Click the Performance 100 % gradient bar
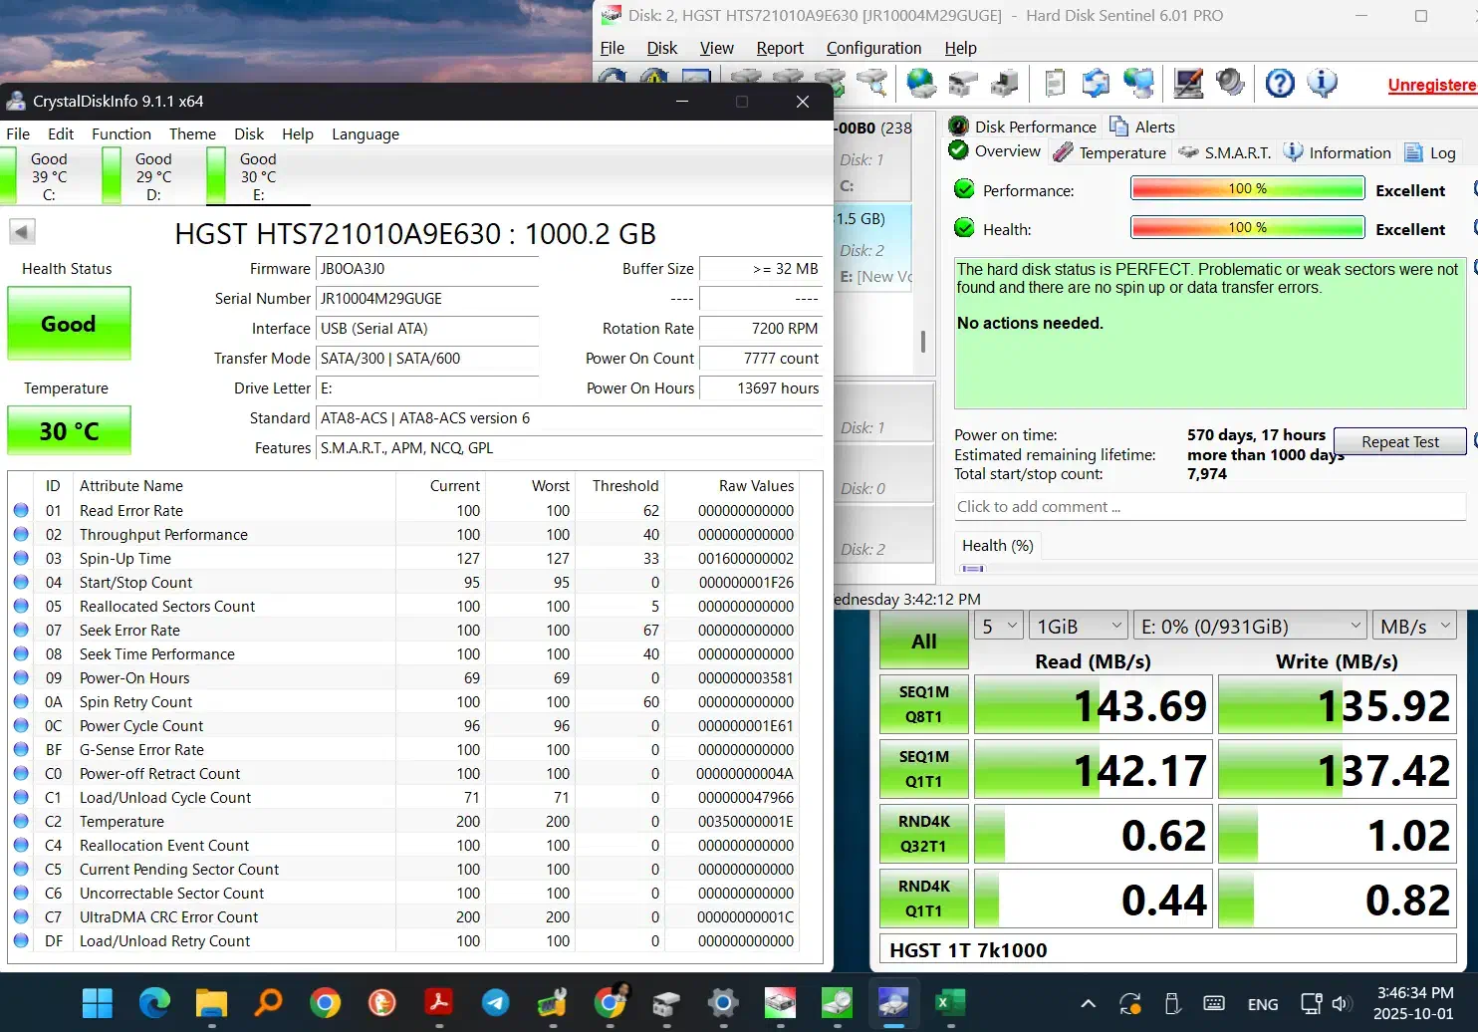This screenshot has width=1478, height=1032. tap(1247, 189)
